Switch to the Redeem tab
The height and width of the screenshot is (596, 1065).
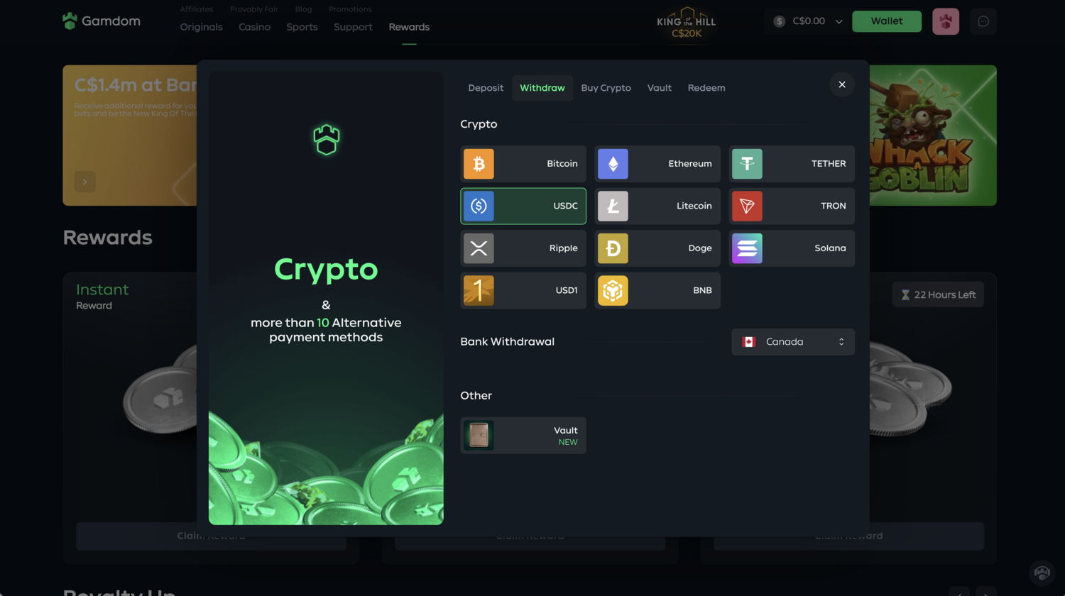pos(706,88)
